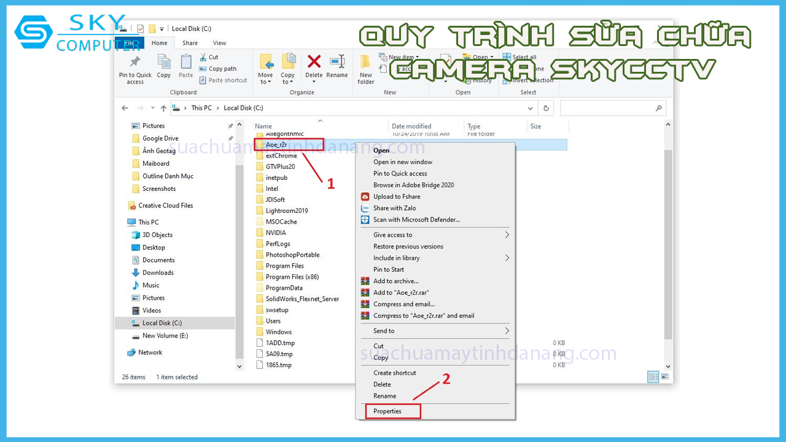Screen dimensions: 786x442
Task: Open the Share ribbon tab
Action: pyautogui.click(x=190, y=43)
